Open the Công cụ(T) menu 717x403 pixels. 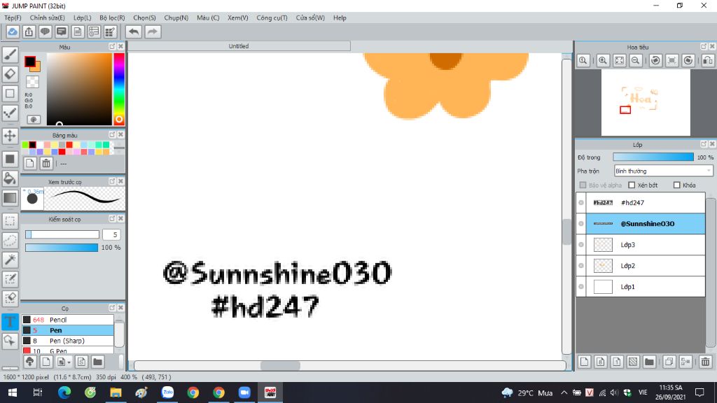pyautogui.click(x=272, y=17)
